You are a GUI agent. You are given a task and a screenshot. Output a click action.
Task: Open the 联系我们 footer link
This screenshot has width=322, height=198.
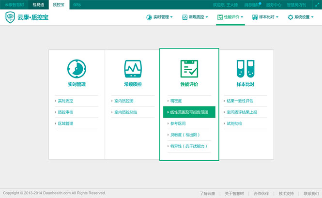point(311,194)
